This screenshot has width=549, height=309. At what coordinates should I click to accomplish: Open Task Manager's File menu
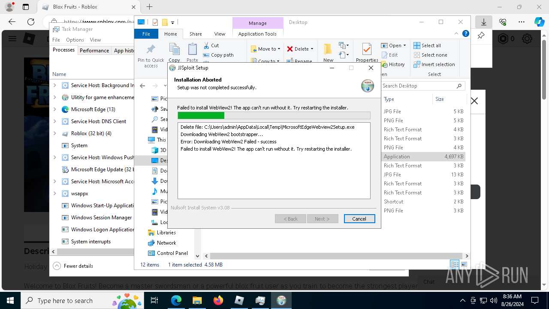56,40
